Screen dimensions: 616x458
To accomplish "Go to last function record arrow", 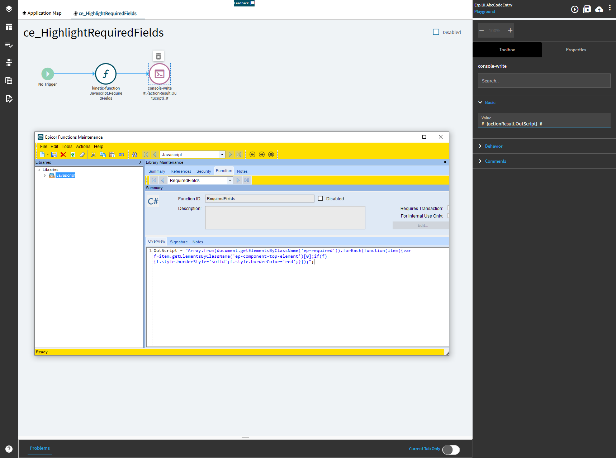I will (247, 180).
